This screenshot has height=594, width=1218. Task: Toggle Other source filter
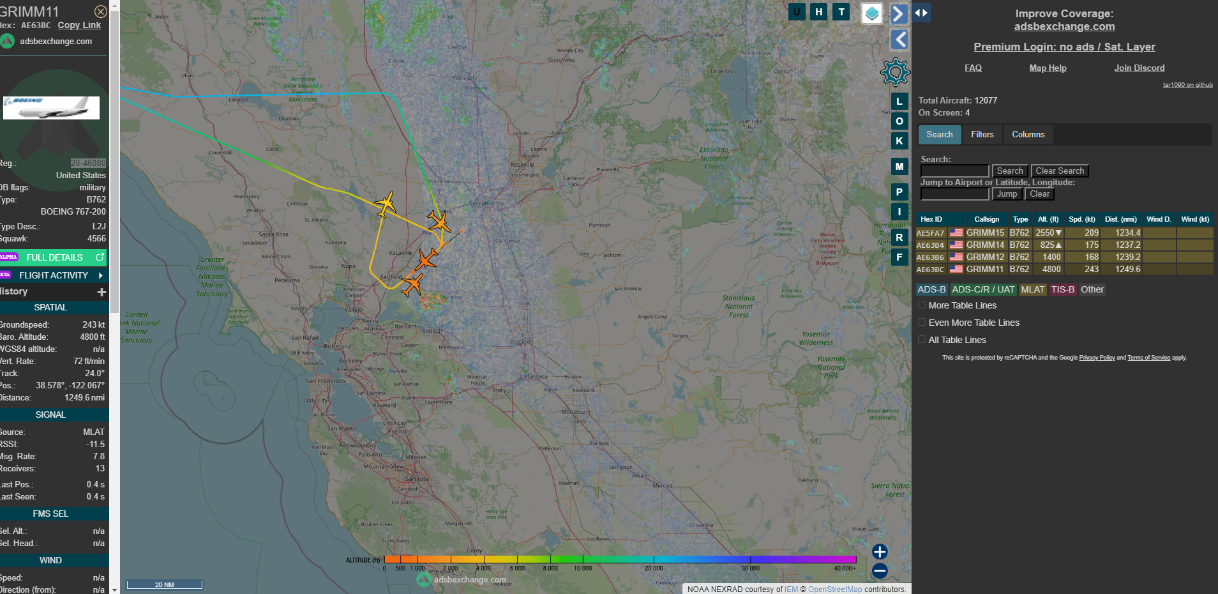tap(1092, 289)
